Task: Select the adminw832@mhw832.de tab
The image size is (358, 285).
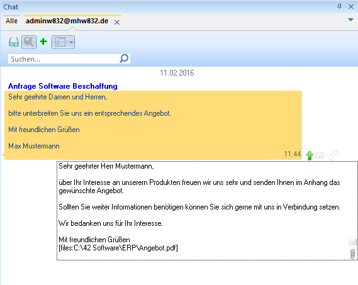Action: pos(67,21)
